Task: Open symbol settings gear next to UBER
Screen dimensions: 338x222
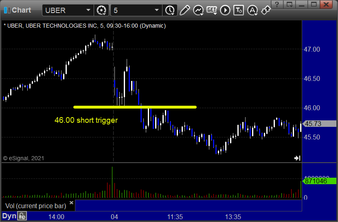Action: pos(101,10)
